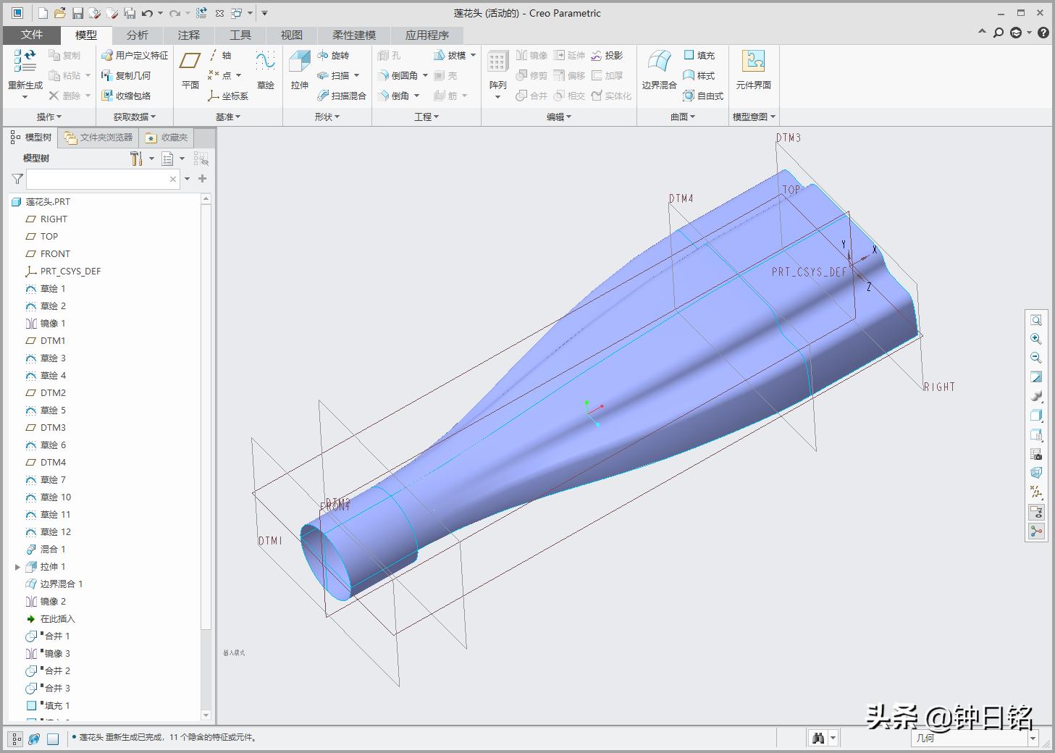Select 边界混合 1 in model tree
Screen dimensions: 1055x753
62,584
